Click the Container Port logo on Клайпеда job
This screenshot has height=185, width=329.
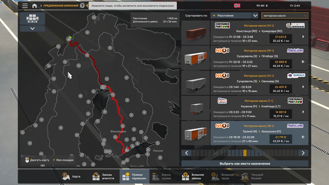pyautogui.click(x=295, y=101)
